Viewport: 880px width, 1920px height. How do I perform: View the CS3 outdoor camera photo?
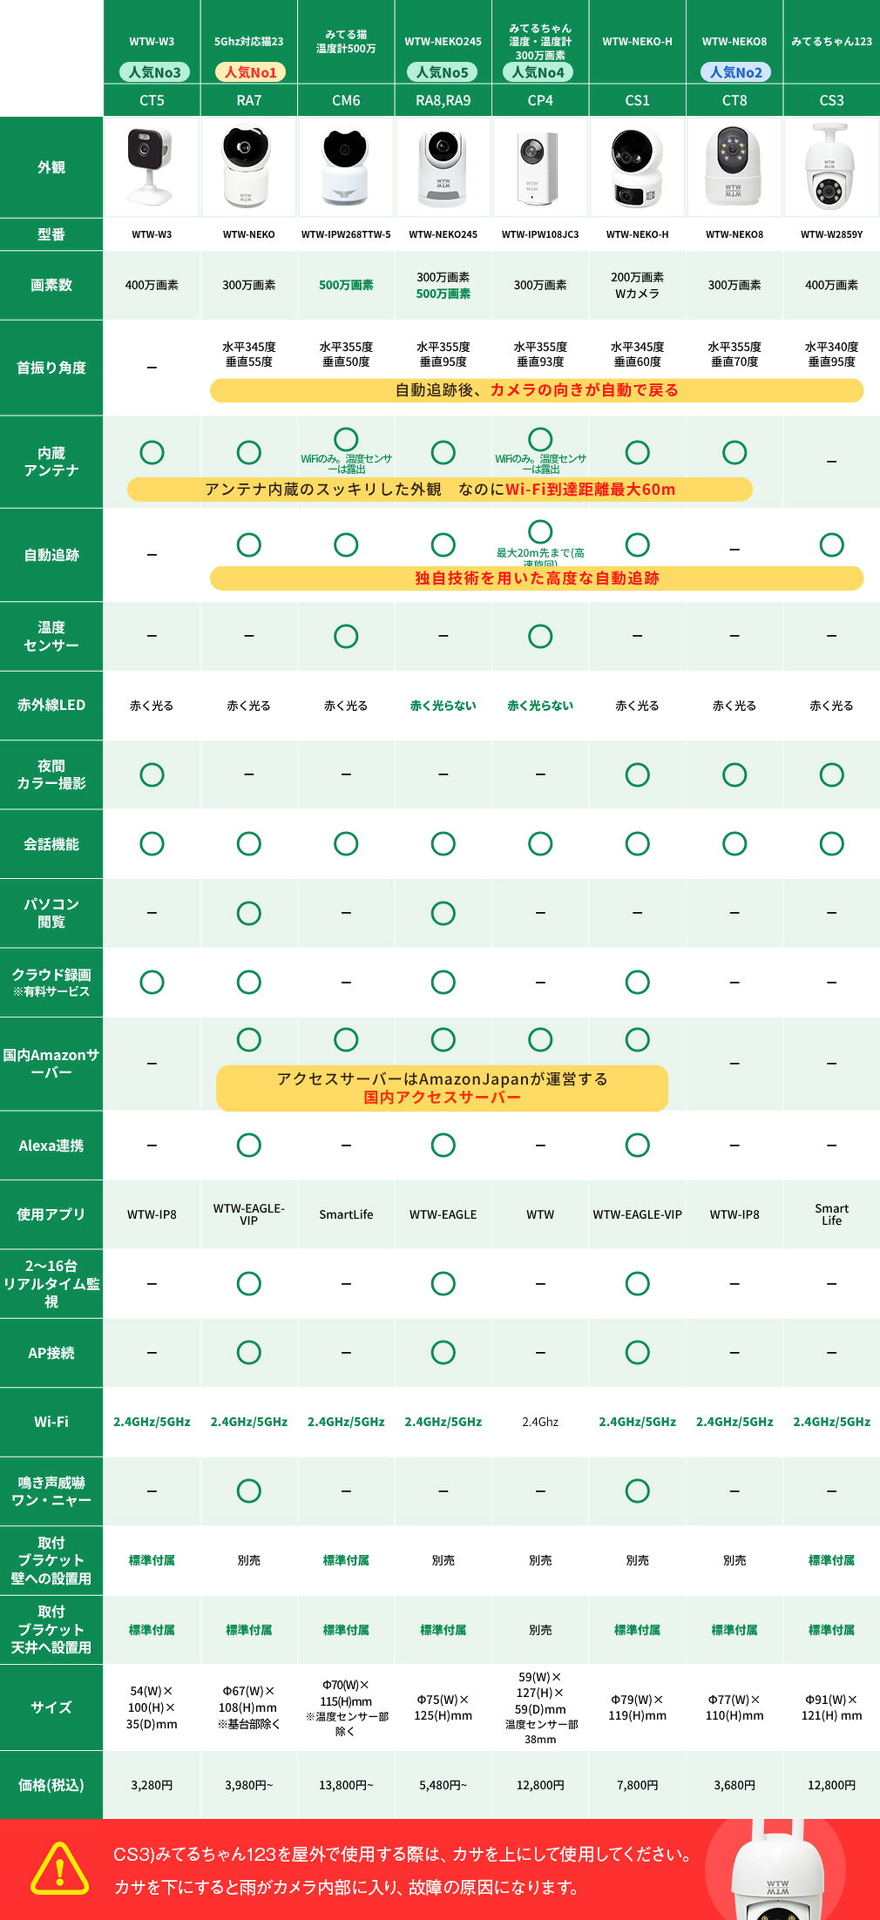tap(832, 166)
